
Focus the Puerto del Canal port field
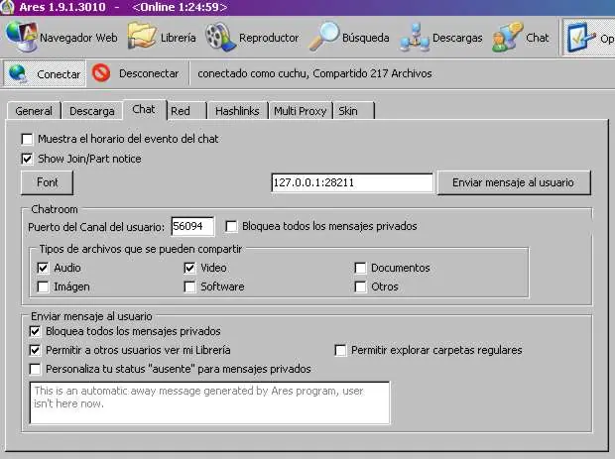pyautogui.click(x=192, y=226)
